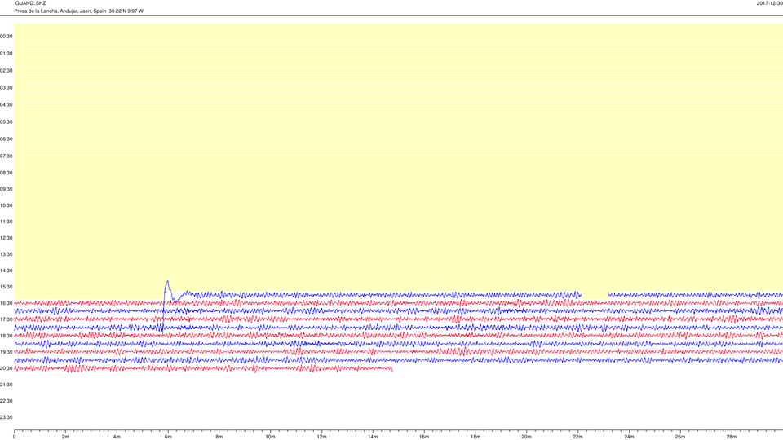The image size is (783, 440).
Task: Click the 20m axis tick label
Action: [526, 437]
